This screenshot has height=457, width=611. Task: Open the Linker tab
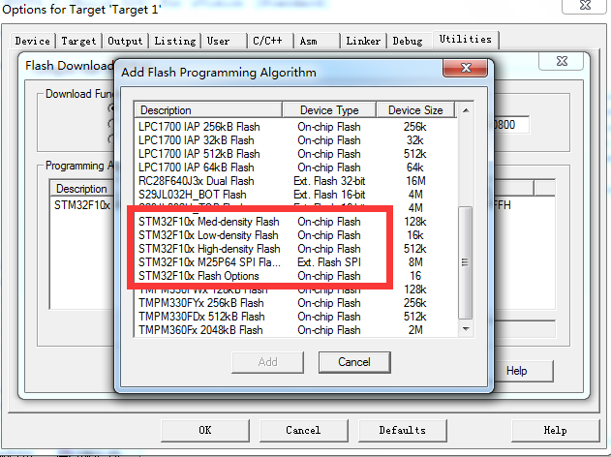pyautogui.click(x=363, y=41)
